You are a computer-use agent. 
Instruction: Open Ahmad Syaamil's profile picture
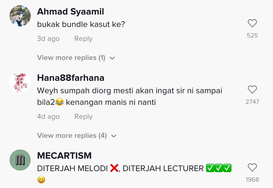(x=20, y=16)
